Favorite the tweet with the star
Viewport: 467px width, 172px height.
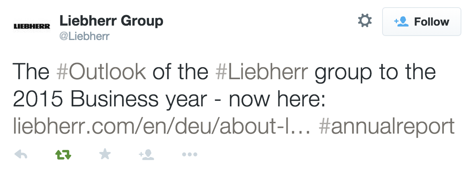coord(105,154)
